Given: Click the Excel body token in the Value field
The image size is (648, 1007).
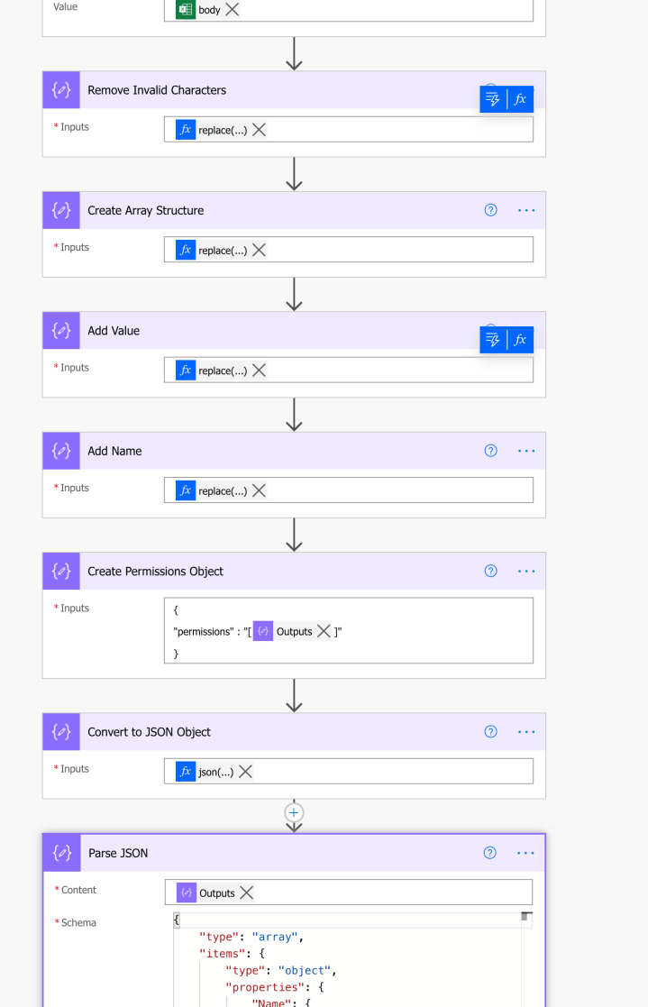Looking at the screenshot, I should [x=212, y=10].
